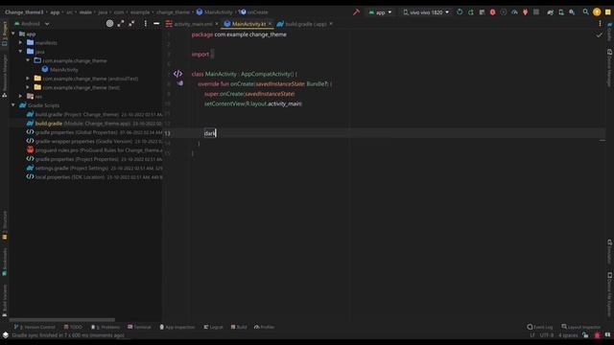Open the Event Log panel
Image resolution: width=614 pixels, height=345 pixels.
[x=540, y=327]
